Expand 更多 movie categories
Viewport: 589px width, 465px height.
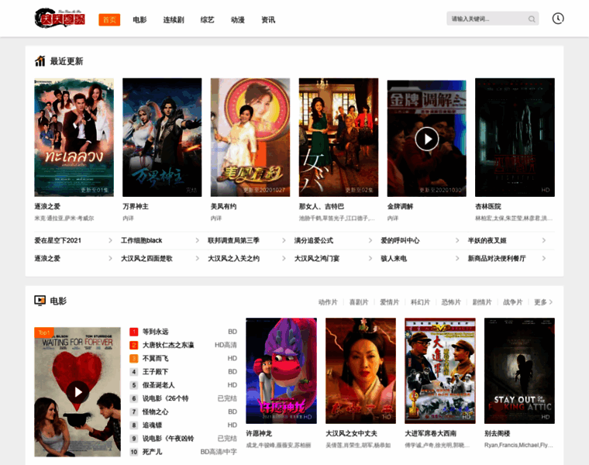[543, 302]
